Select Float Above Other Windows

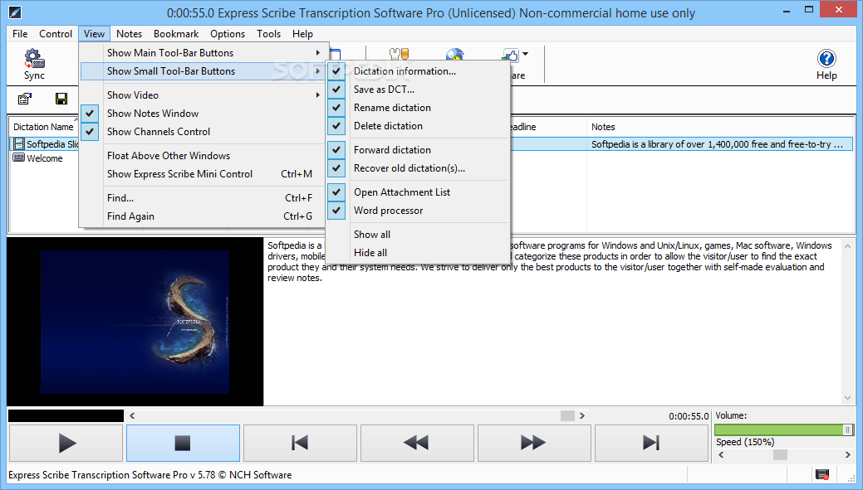tap(204, 156)
